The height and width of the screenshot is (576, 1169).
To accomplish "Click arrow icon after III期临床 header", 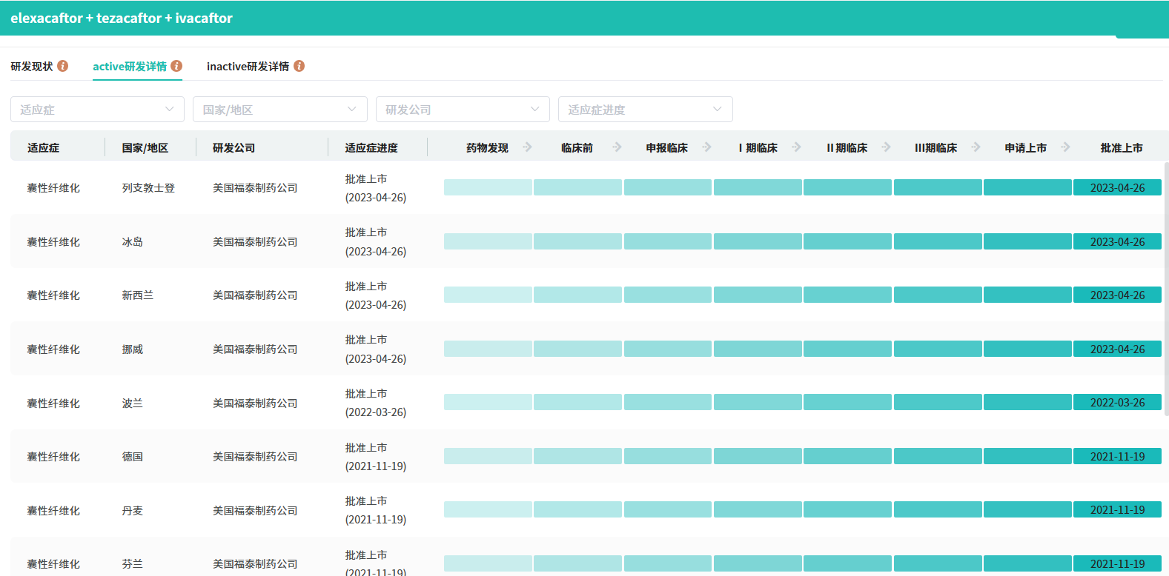I will click(x=976, y=147).
